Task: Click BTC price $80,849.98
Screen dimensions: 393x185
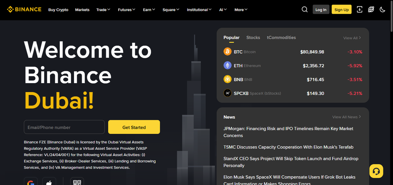Action: click(312, 52)
